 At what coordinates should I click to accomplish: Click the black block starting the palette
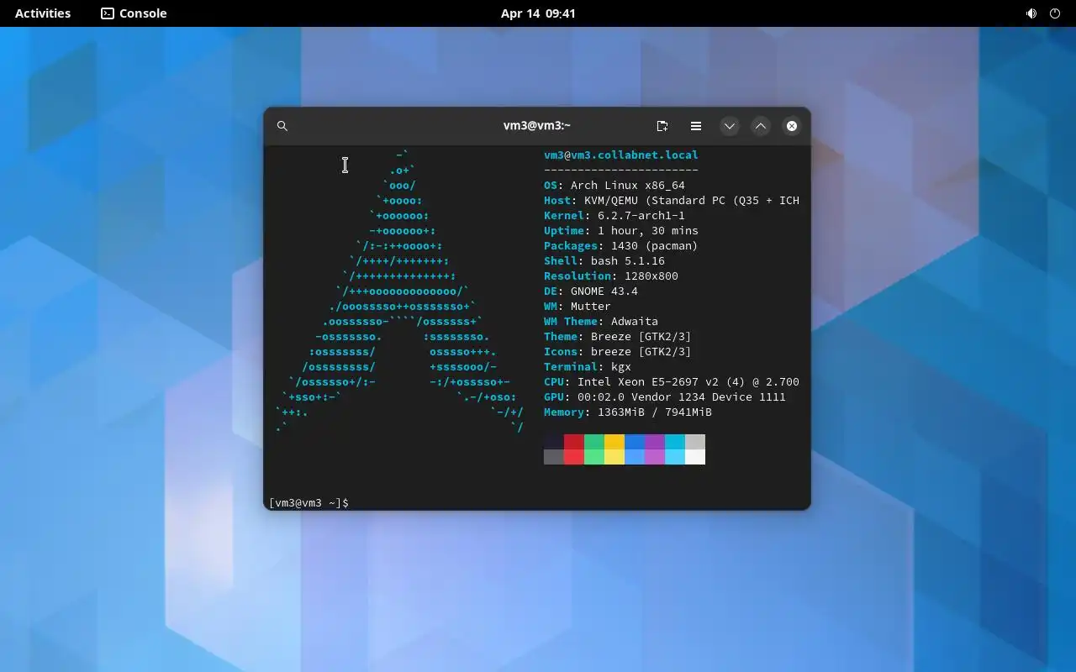point(554,442)
